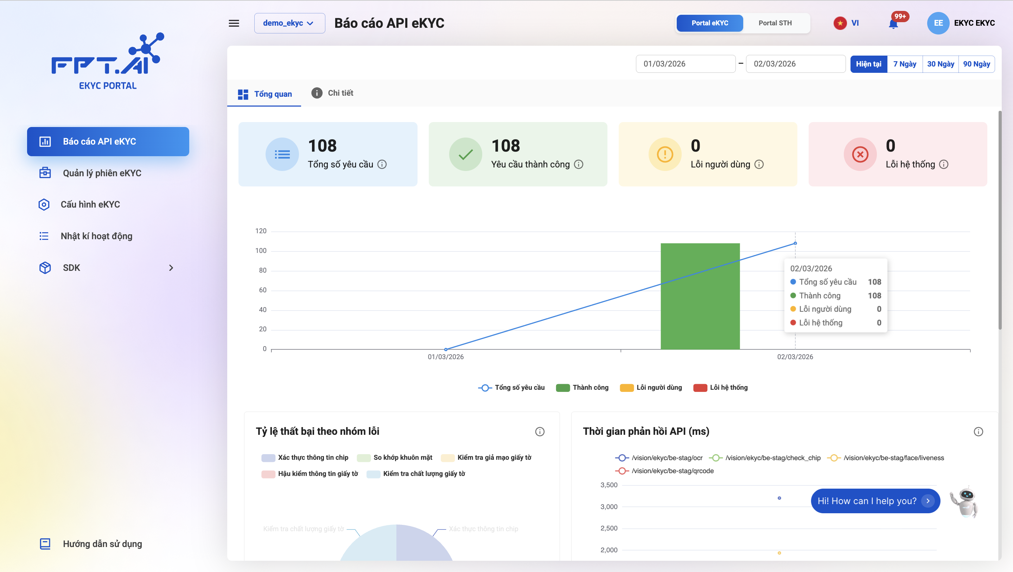The width and height of the screenshot is (1013, 572).
Task: Click the Tổng số yêu cầu list icon
Action: [x=282, y=154]
